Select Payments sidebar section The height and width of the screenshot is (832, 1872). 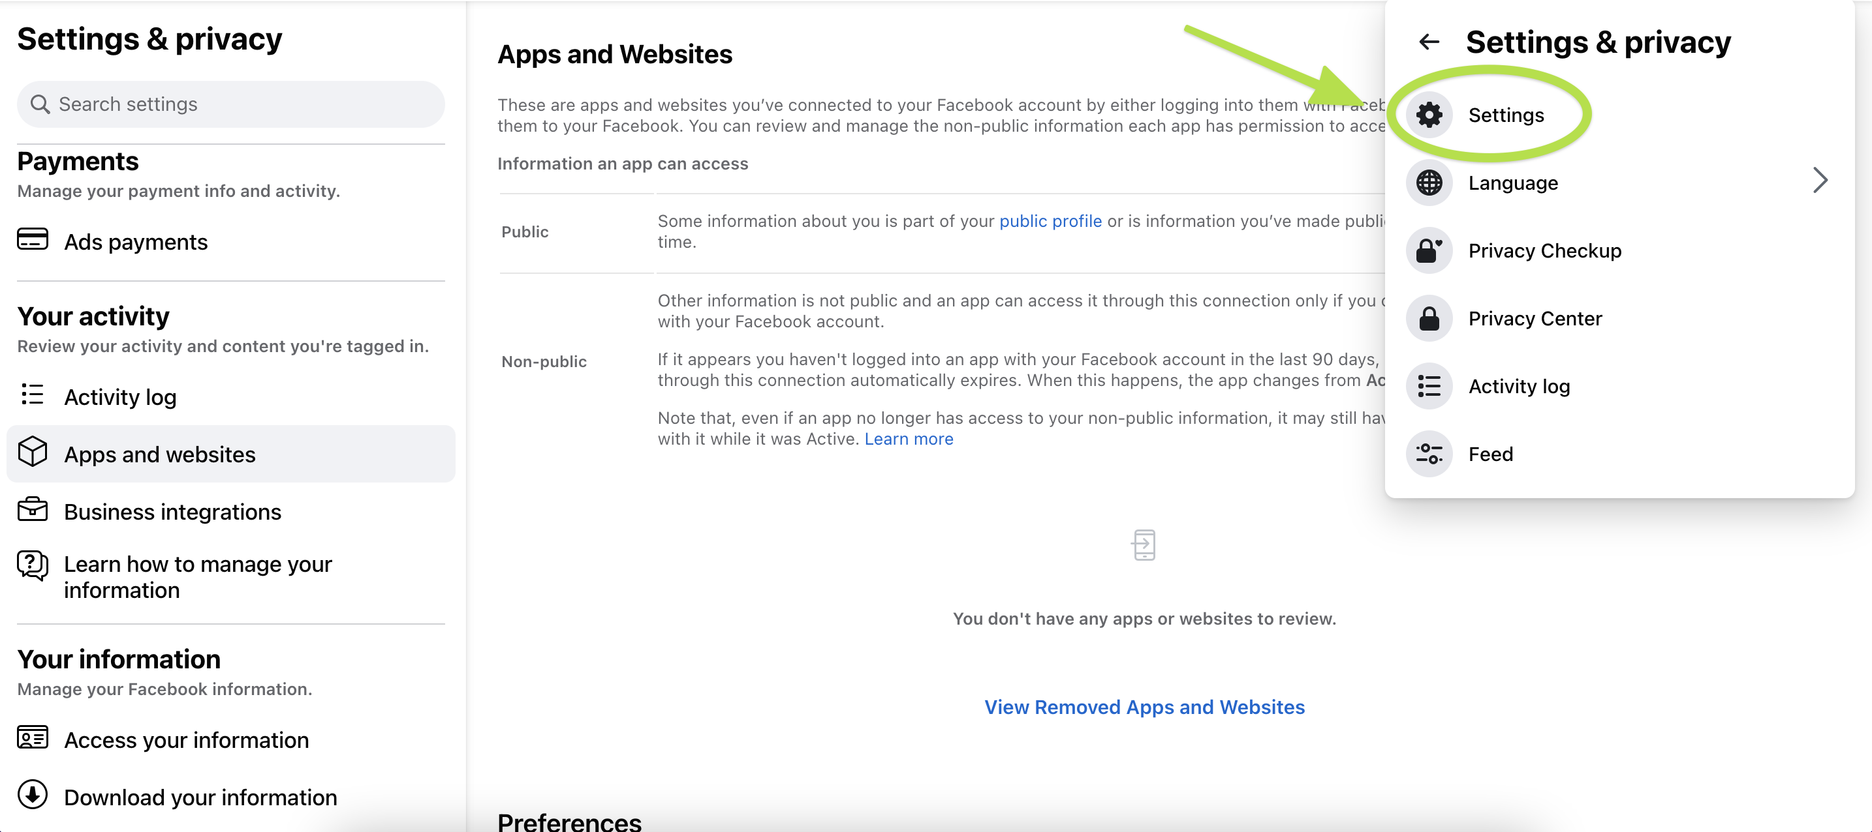click(x=78, y=161)
